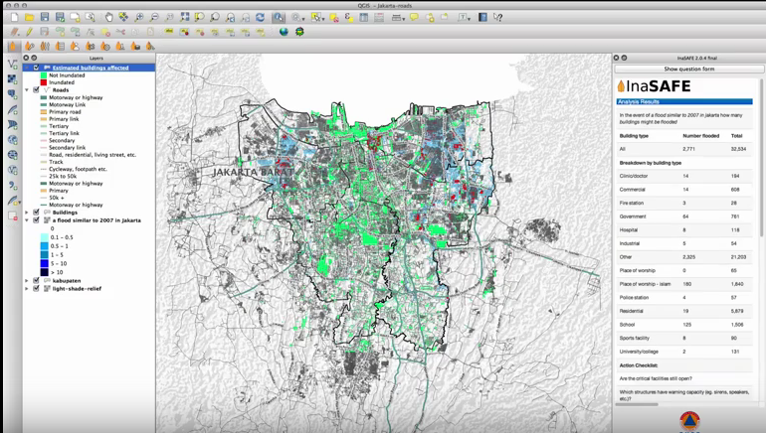Image resolution: width=766 pixels, height=433 pixels.
Task: Close the InaSAFE dock panel
Action: pos(617,58)
